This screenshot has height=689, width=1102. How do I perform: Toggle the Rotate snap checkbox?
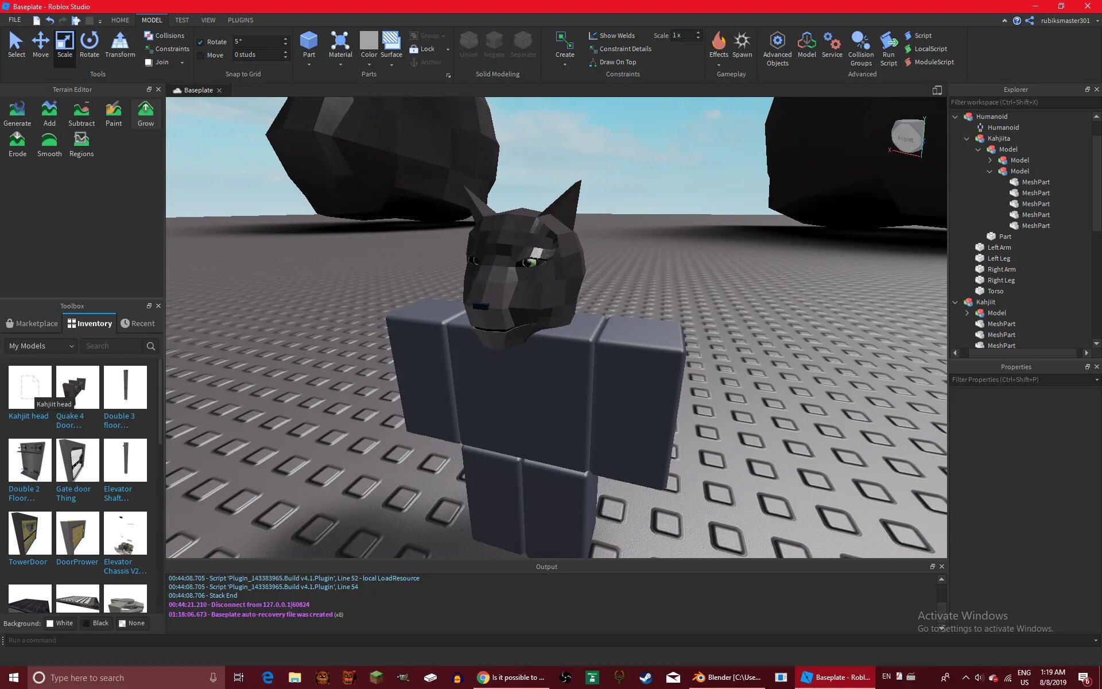click(x=200, y=42)
